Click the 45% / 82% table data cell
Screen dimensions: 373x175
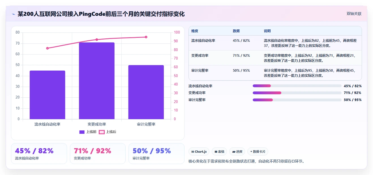click(x=241, y=40)
